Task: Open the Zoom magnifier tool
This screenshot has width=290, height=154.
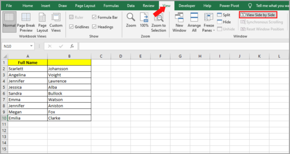Action: tap(131, 20)
